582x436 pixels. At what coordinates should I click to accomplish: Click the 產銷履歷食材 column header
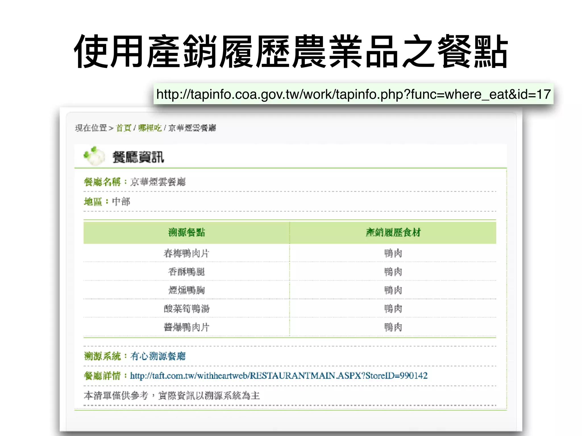pyautogui.click(x=393, y=232)
